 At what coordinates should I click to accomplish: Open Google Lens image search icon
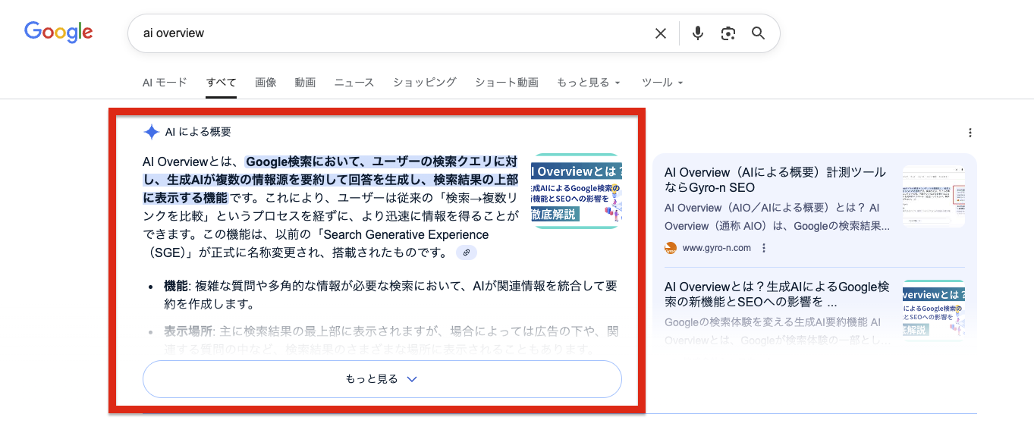728,33
